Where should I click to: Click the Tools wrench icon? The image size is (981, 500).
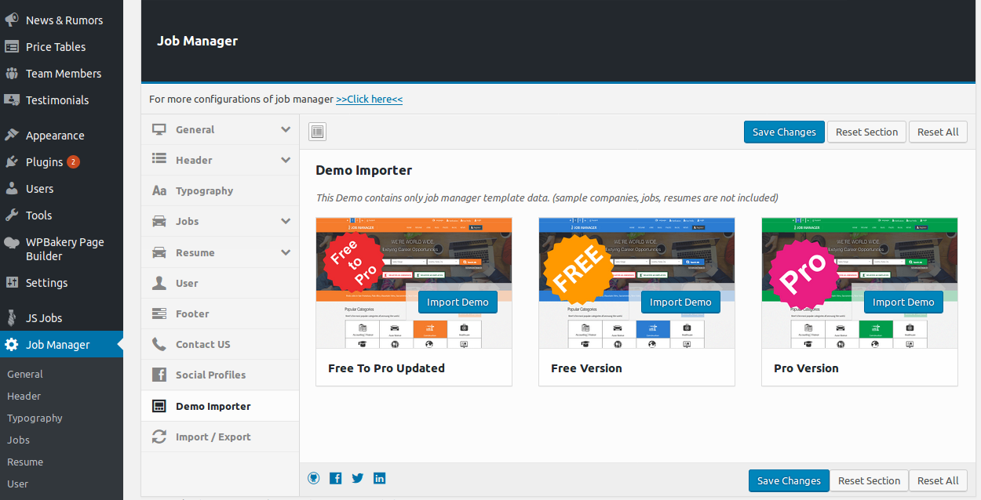(12, 216)
